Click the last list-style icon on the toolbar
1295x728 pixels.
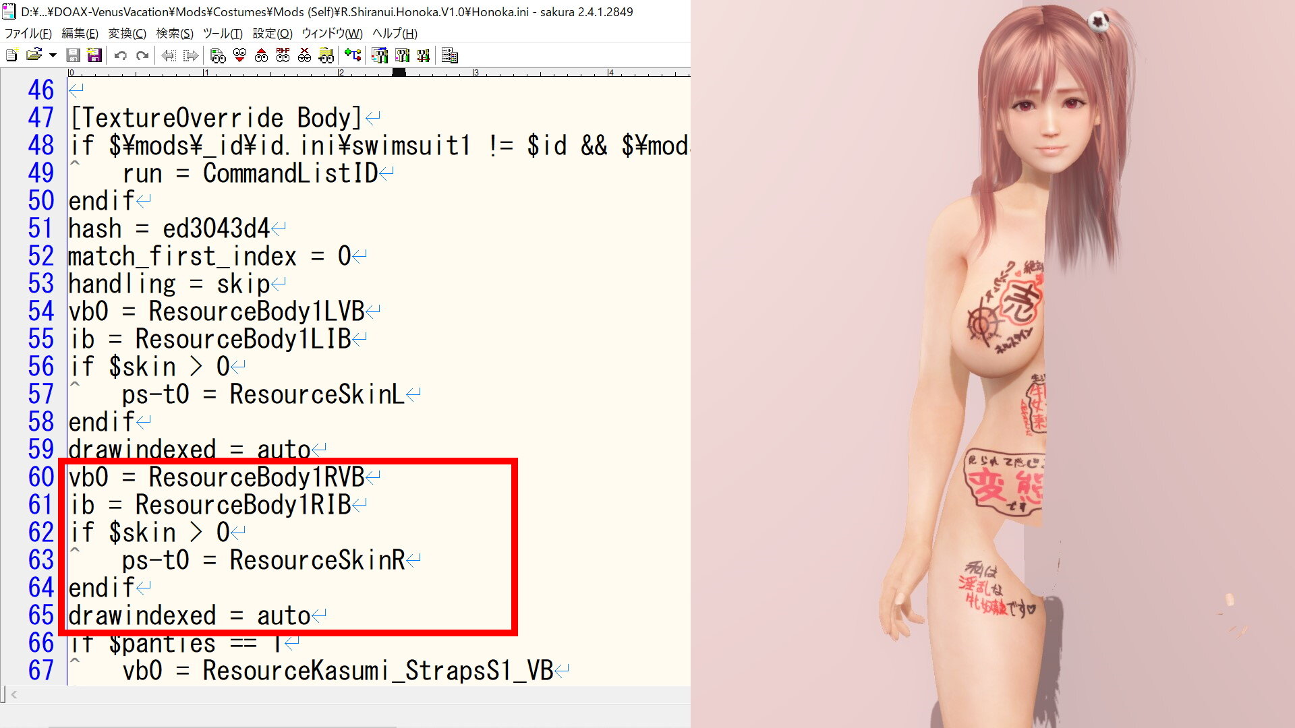450,55
